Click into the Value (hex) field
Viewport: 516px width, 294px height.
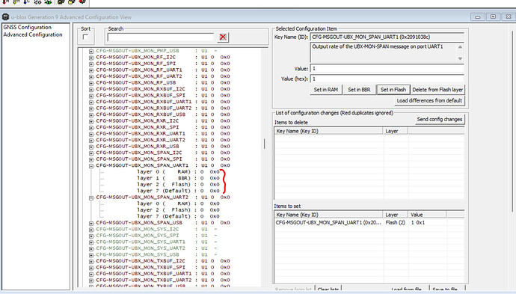click(387, 79)
